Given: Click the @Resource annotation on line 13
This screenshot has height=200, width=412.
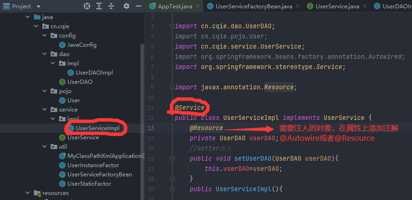Looking at the screenshot, I should (x=206, y=128).
